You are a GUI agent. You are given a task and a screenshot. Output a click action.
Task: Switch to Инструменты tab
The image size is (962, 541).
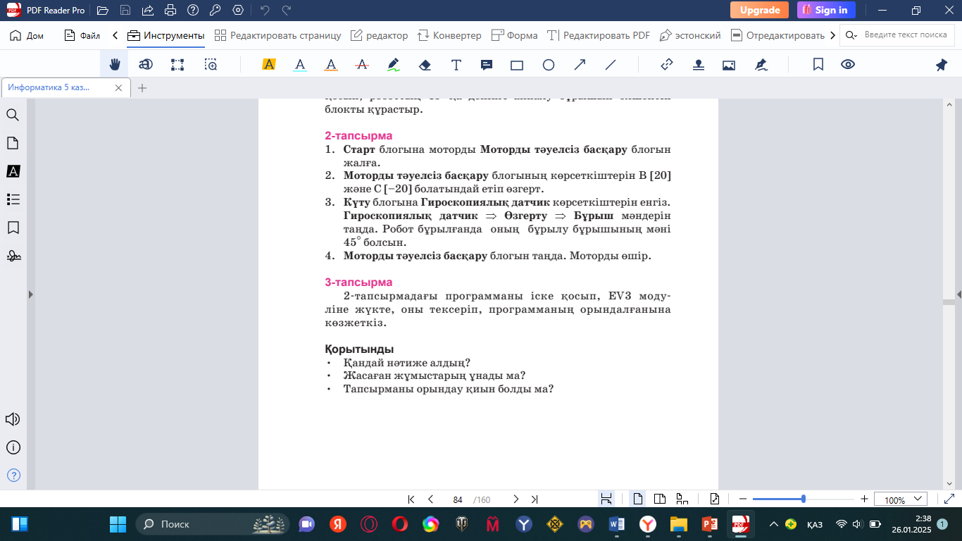click(166, 35)
